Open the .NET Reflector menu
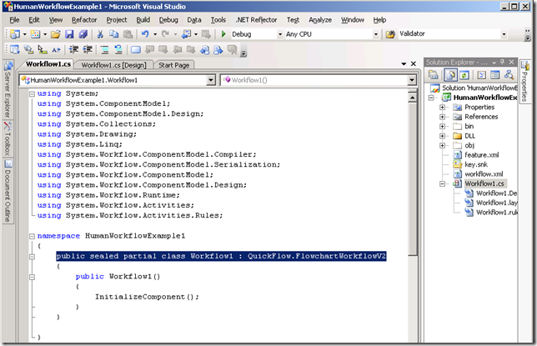 pos(256,20)
